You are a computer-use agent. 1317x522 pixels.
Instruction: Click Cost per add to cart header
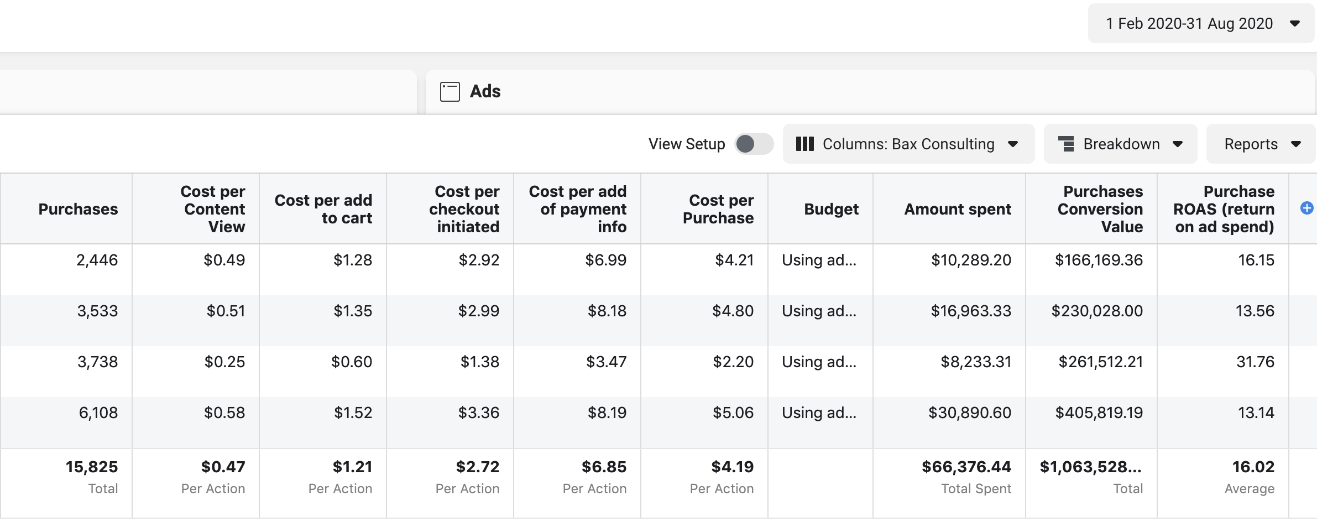click(x=323, y=209)
